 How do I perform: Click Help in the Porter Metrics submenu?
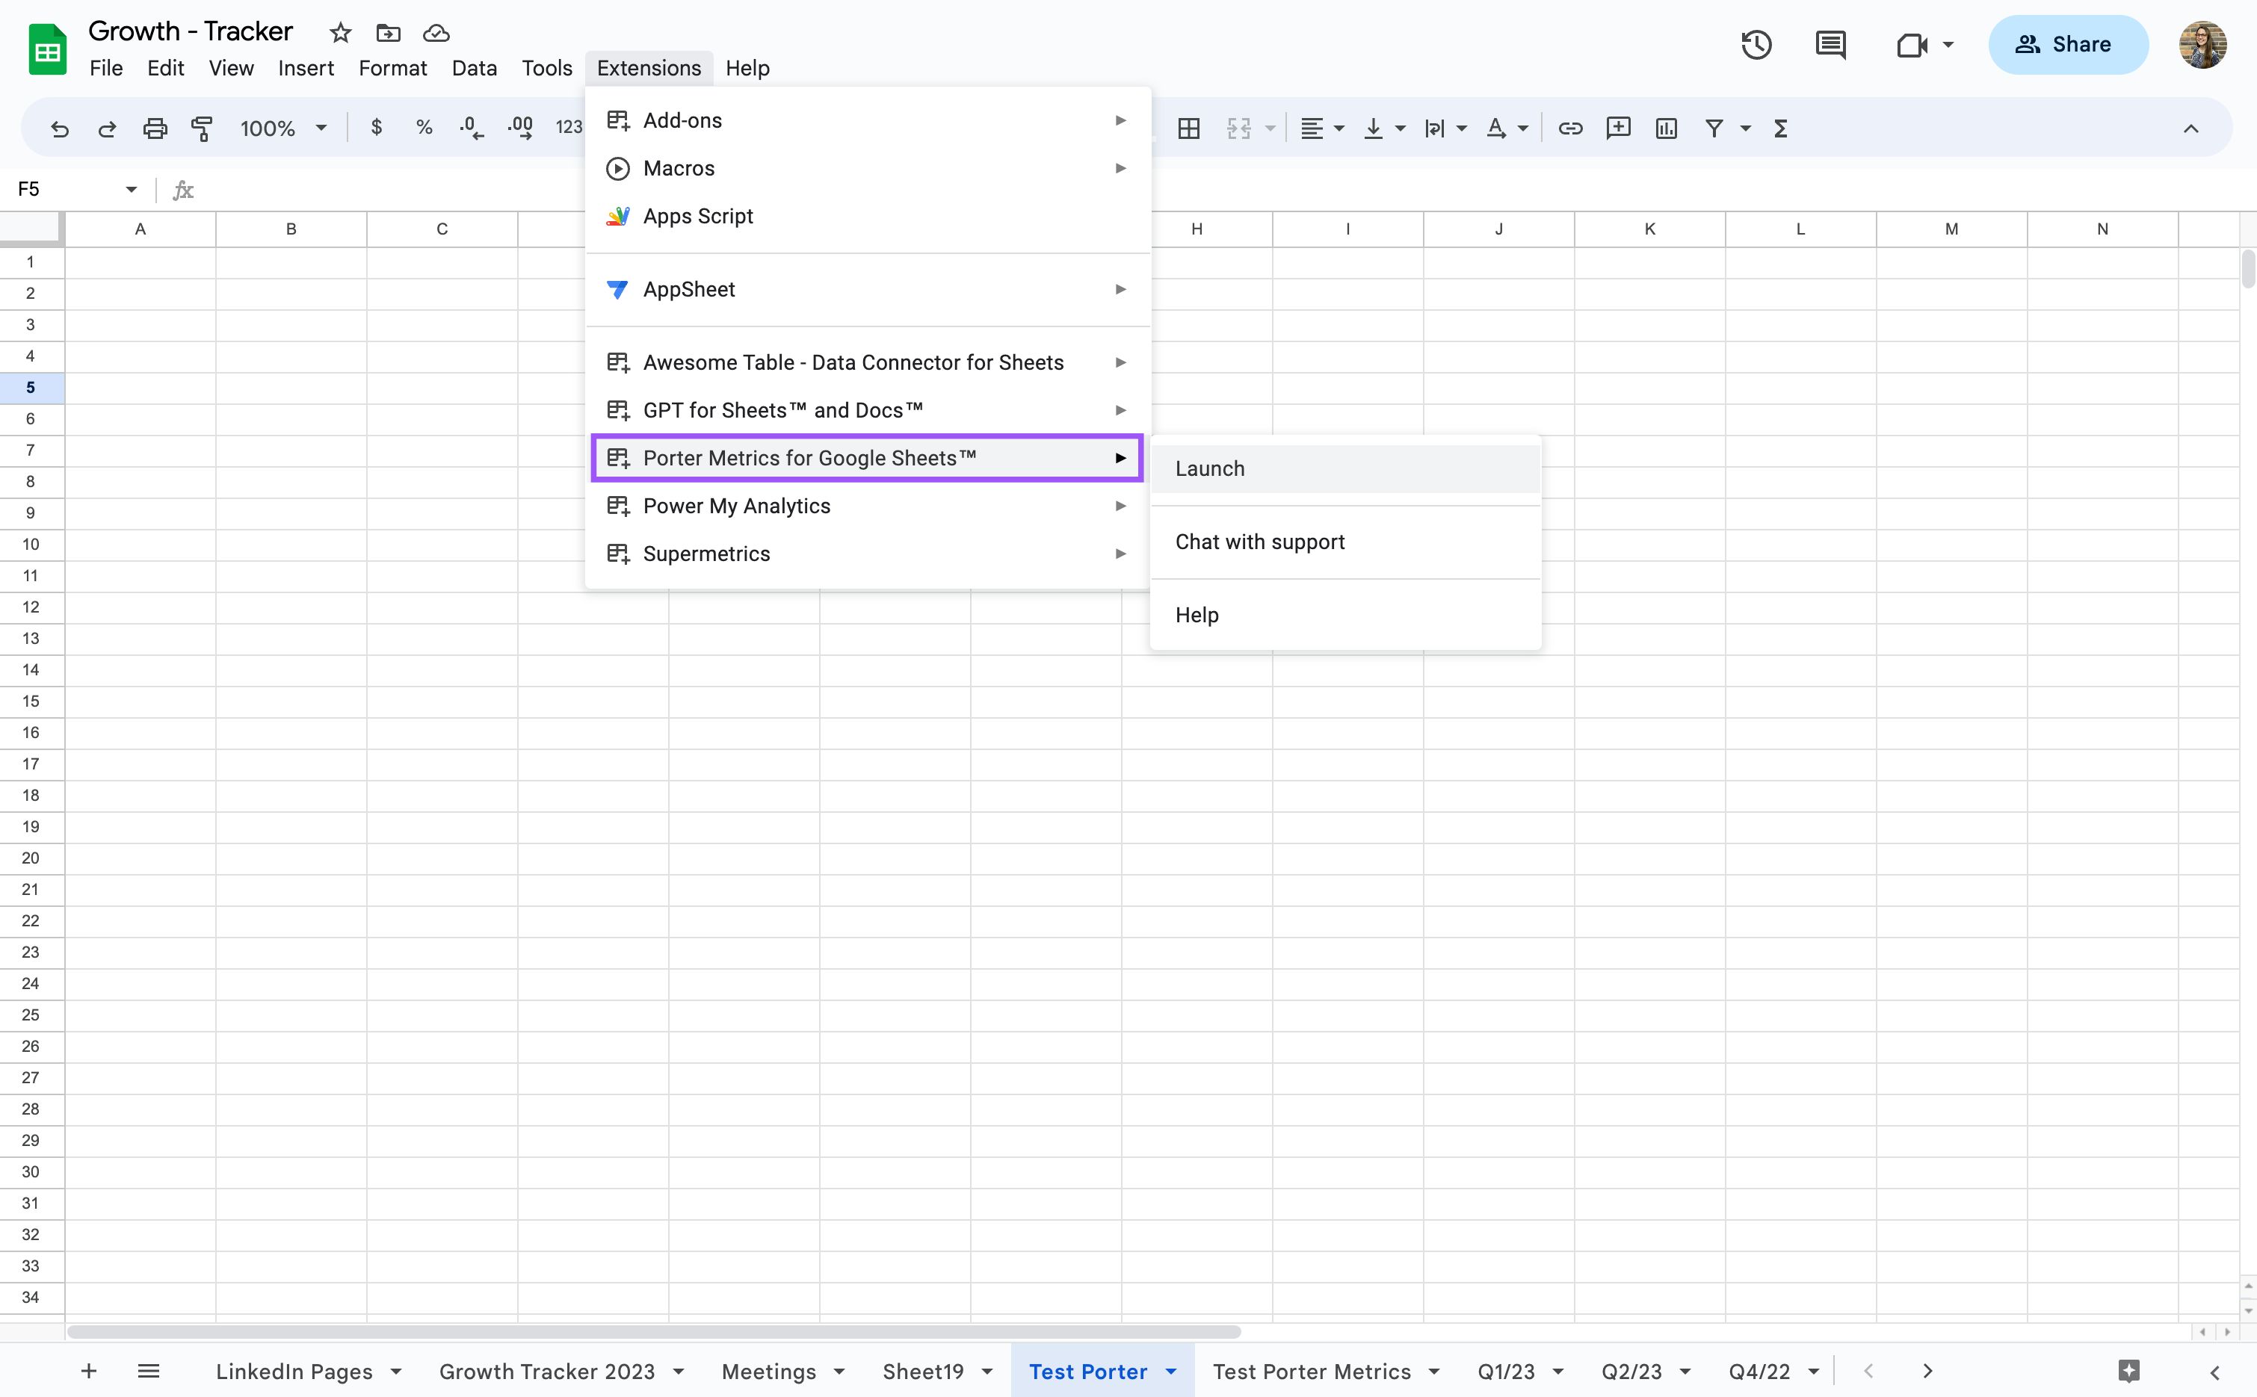pyautogui.click(x=1346, y=614)
